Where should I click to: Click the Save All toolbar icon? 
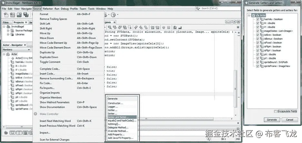(26, 15)
